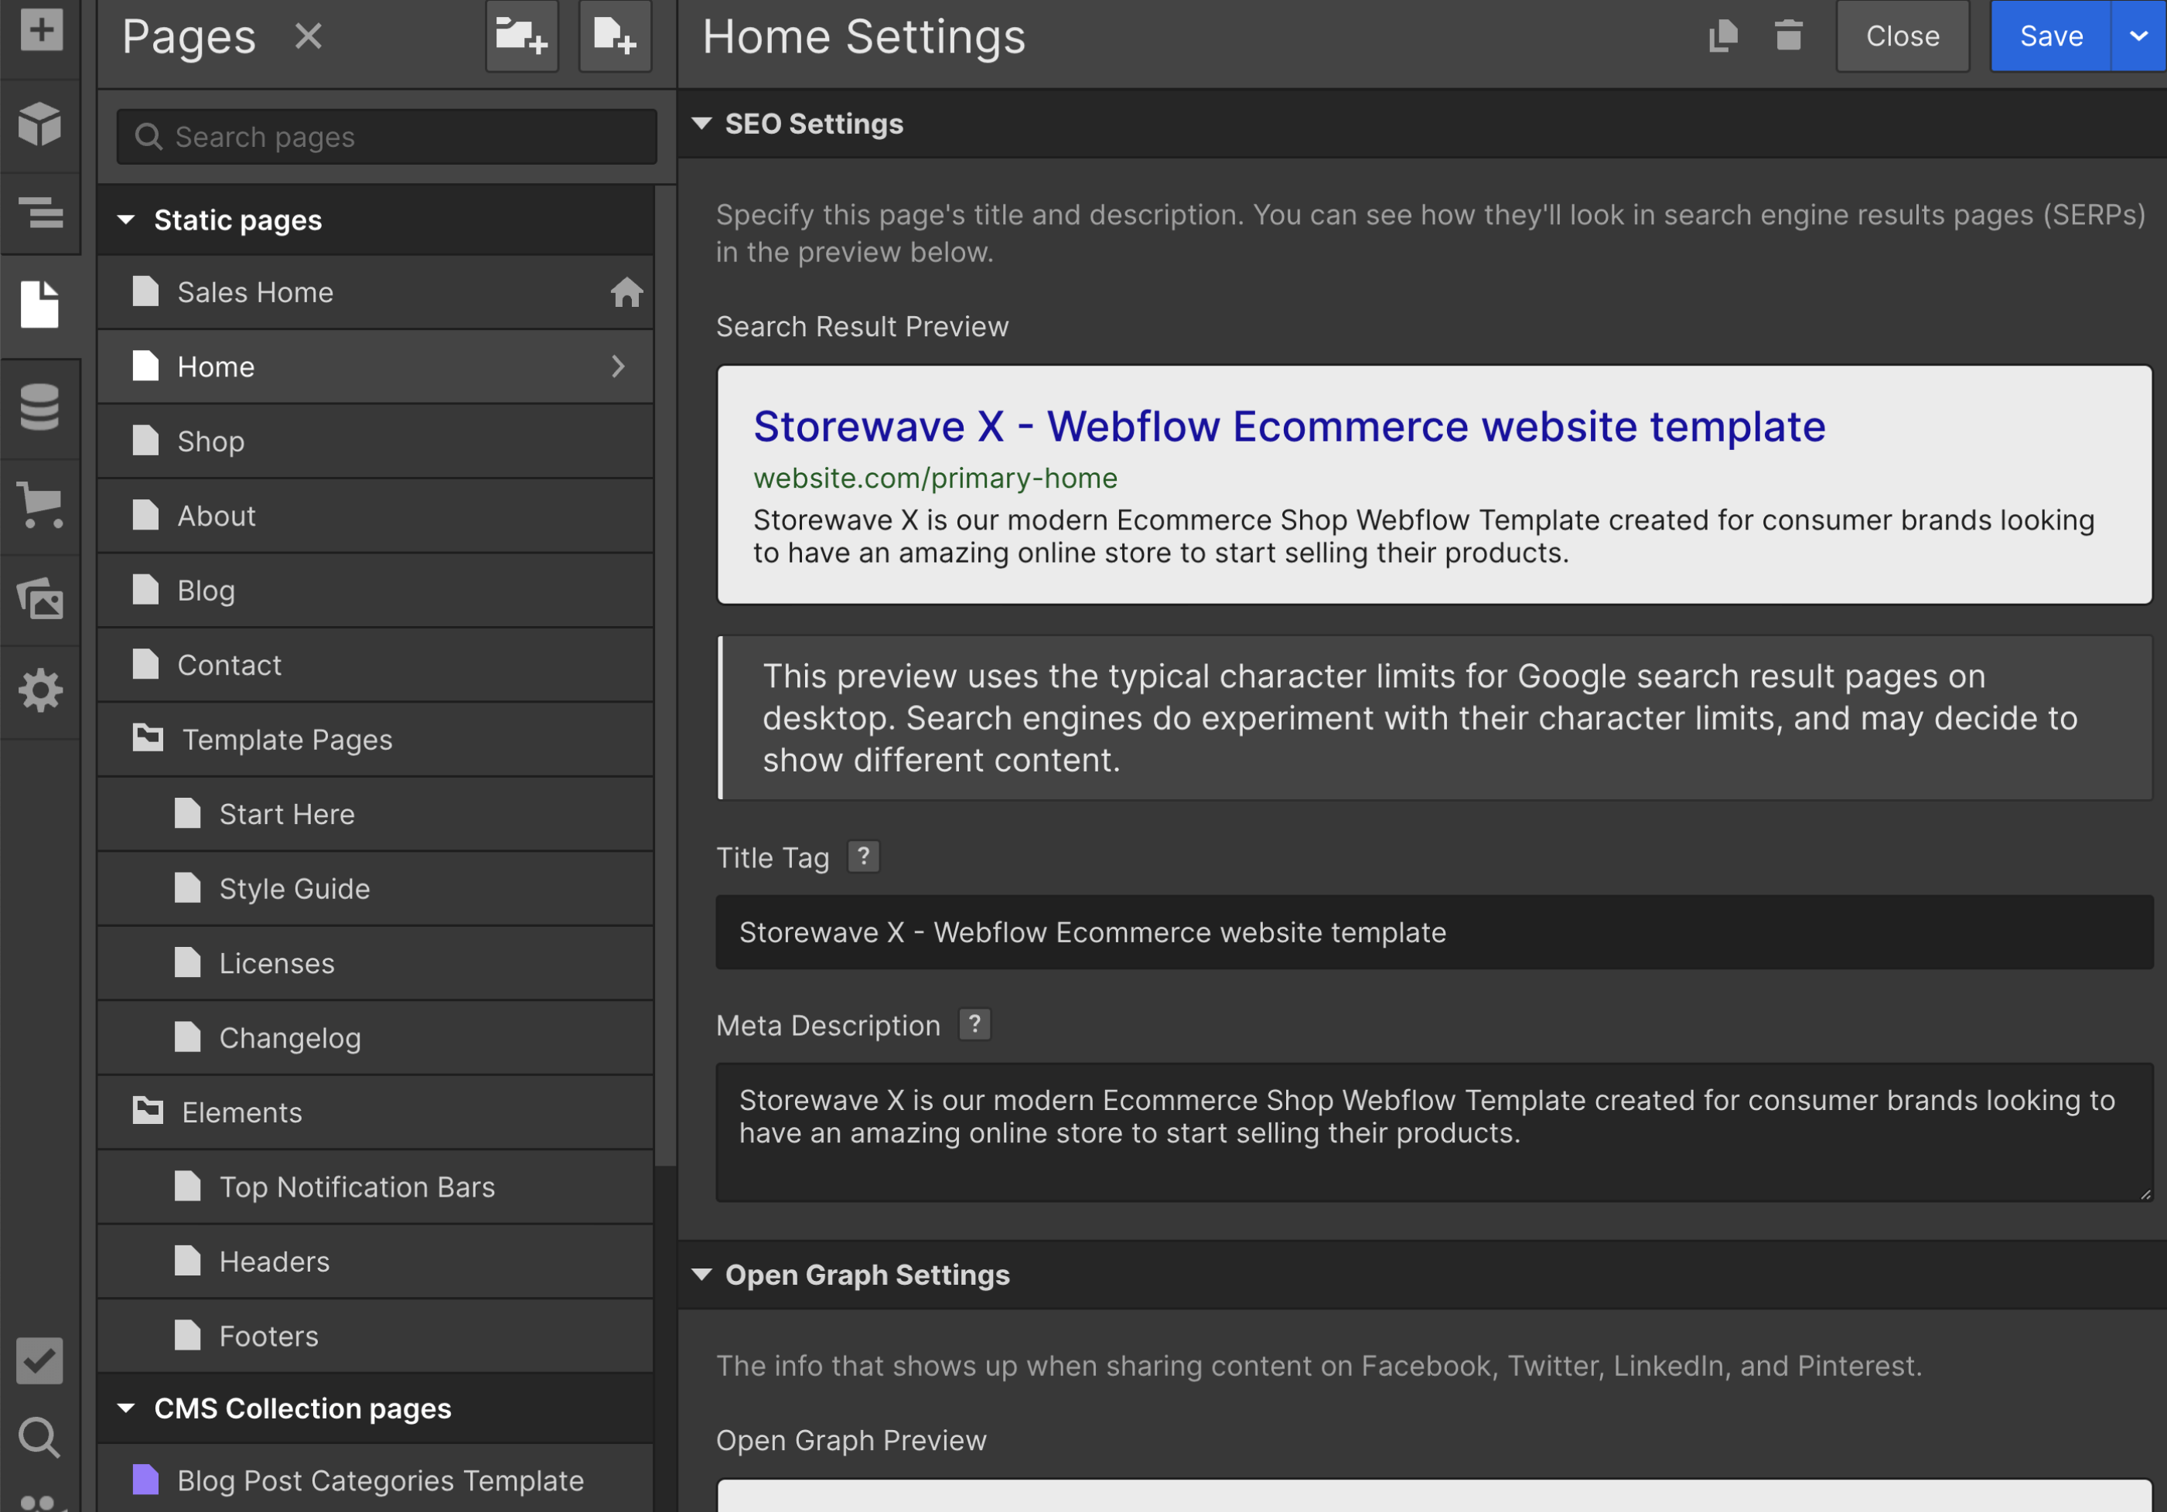Click the Title Tag input field
Viewport: 2167px width, 1512px height.
(1434, 932)
